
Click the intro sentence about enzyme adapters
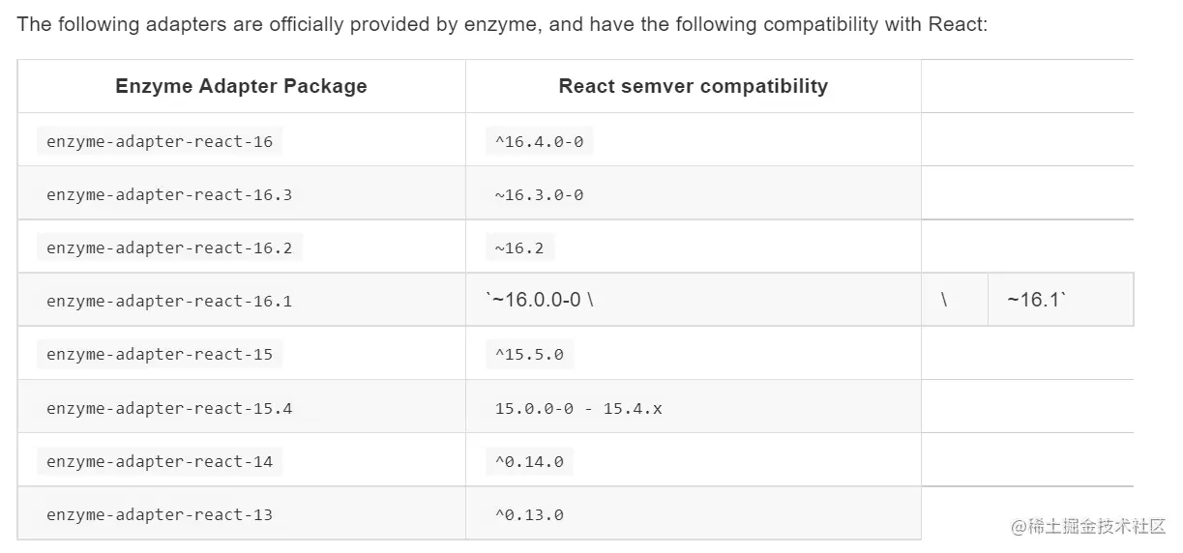tap(502, 24)
